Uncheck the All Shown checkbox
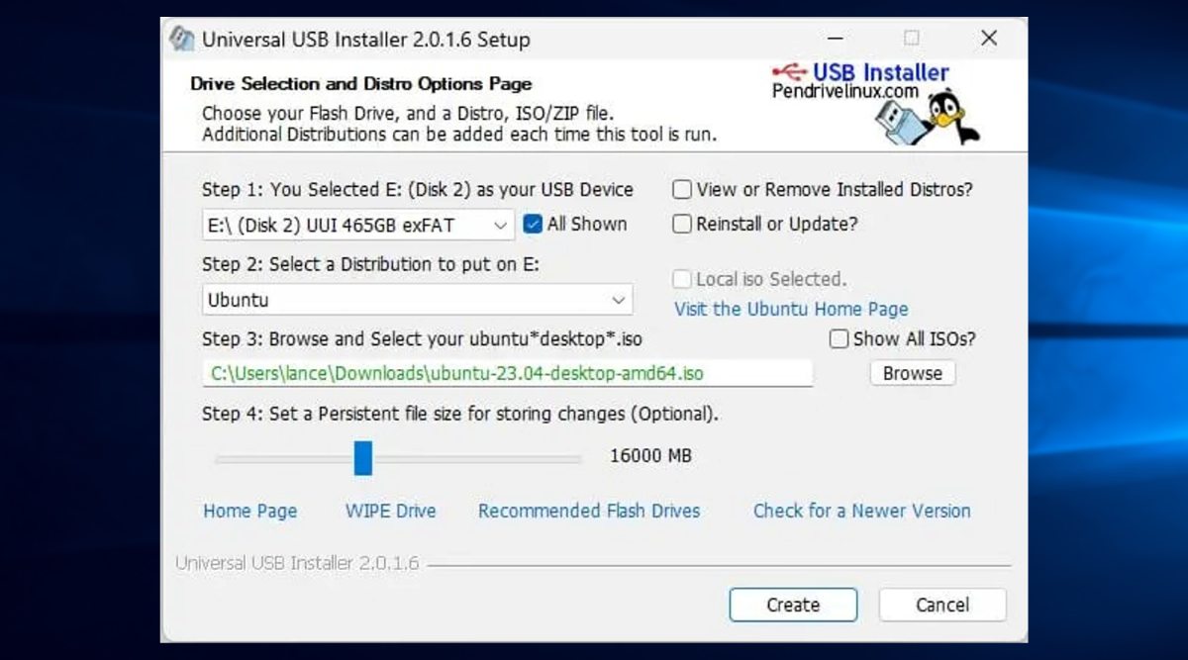The height and width of the screenshot is (660, 1188). (x=533, y=224)
